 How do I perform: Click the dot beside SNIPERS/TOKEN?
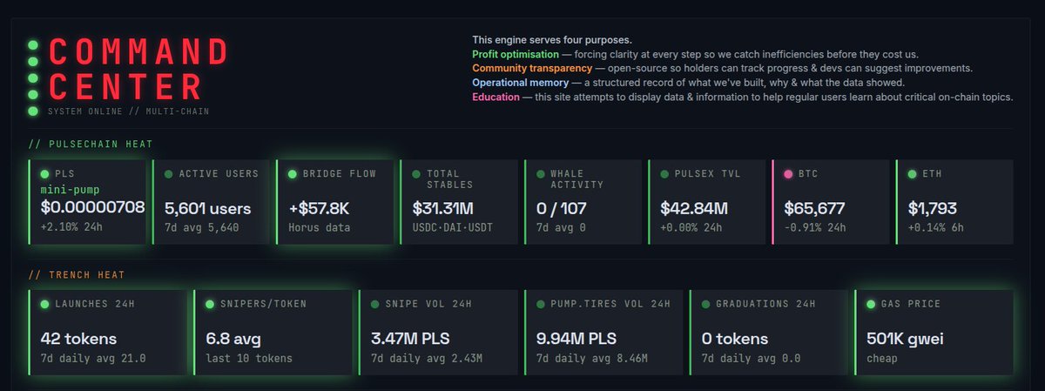pos(211,305)
